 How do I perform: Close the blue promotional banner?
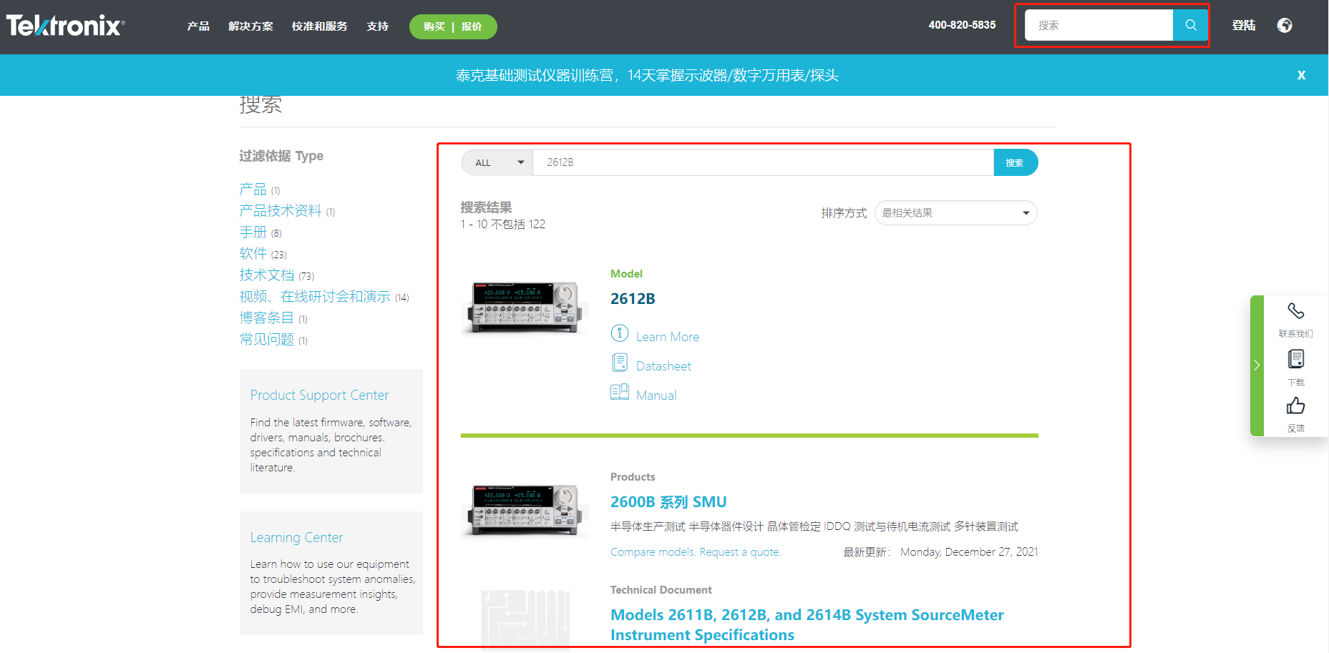(x=1301, y=75)
